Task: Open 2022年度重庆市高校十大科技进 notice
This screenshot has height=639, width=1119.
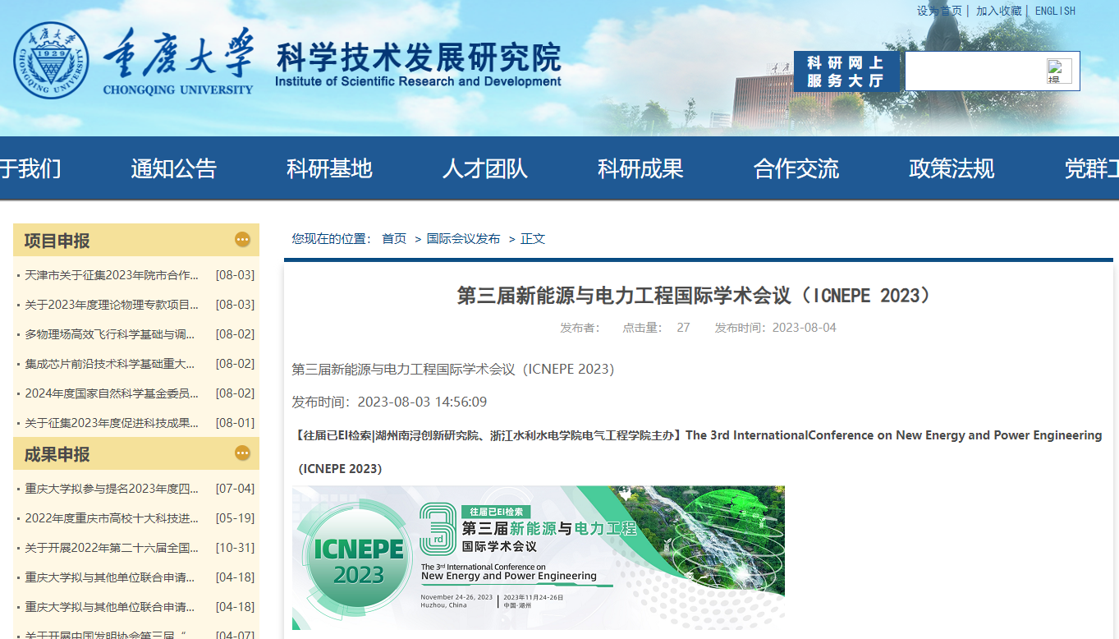Action: click(112, 518)
